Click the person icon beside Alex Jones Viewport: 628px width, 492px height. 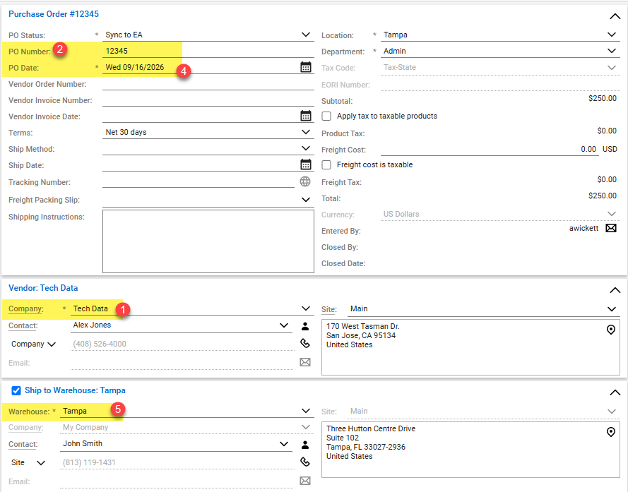[x=305, y=326]
